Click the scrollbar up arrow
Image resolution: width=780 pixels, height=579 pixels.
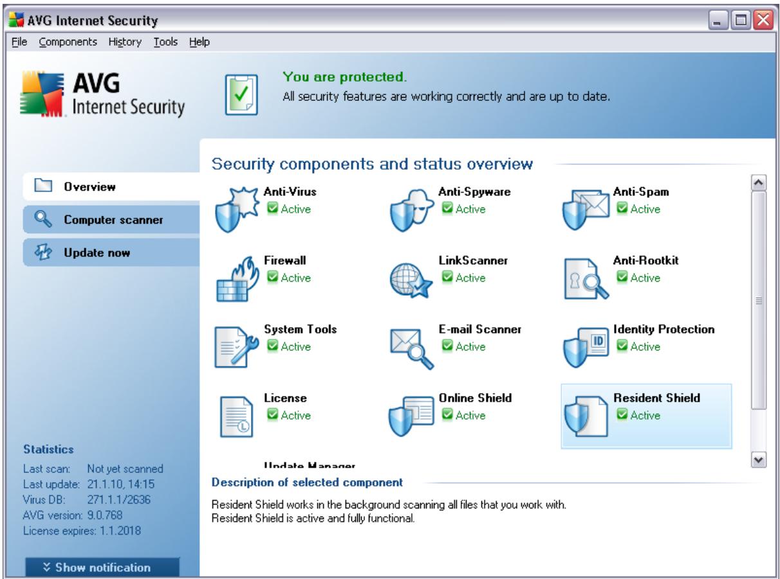coord(759,183)
